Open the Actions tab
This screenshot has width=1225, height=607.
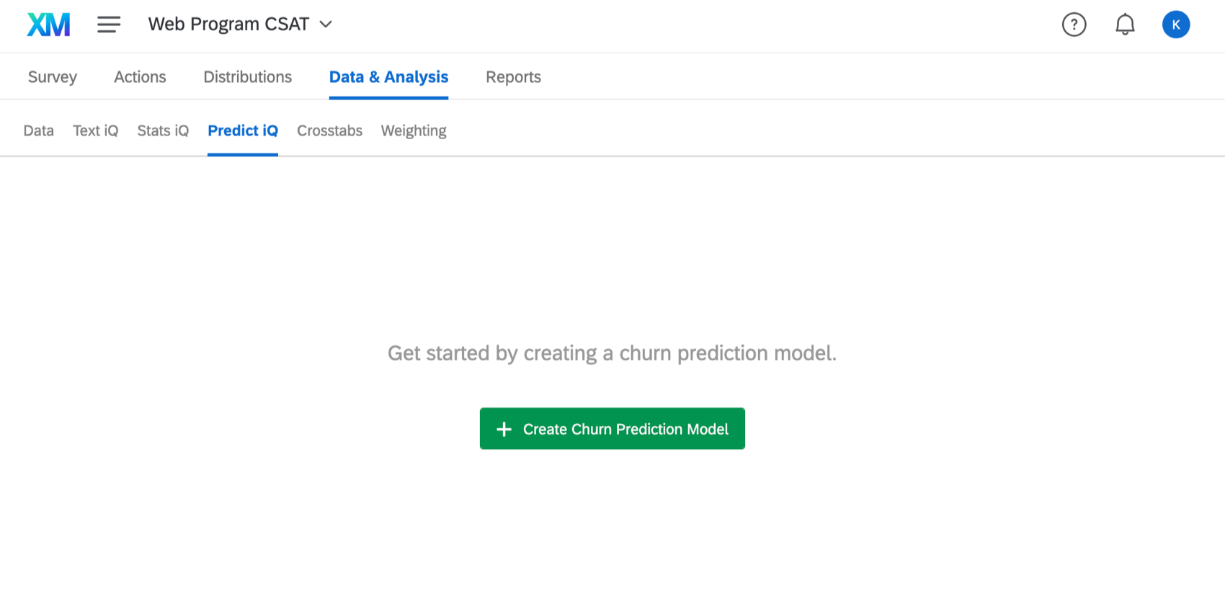tap(139, 76)
